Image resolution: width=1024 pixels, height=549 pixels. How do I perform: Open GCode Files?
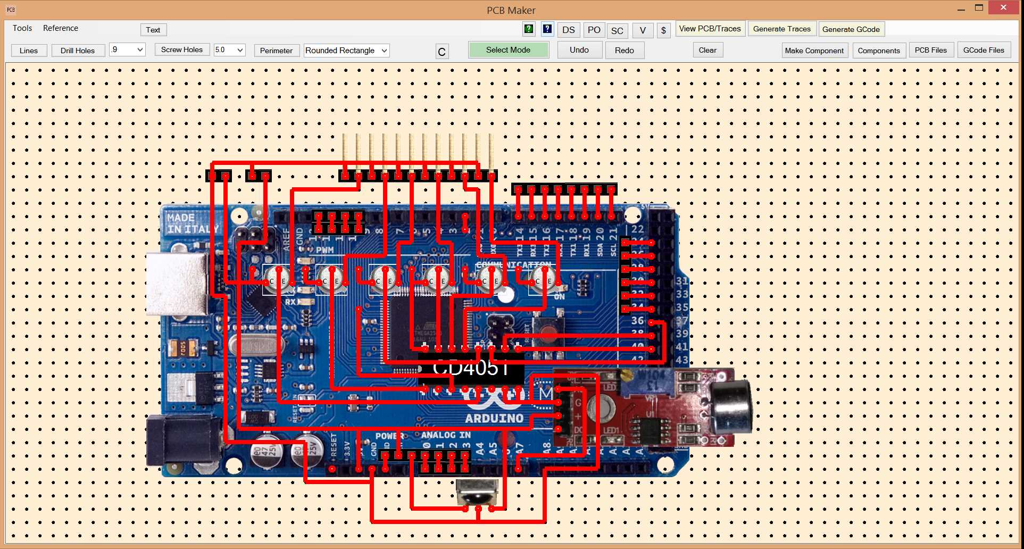click(x=984, y=50)
